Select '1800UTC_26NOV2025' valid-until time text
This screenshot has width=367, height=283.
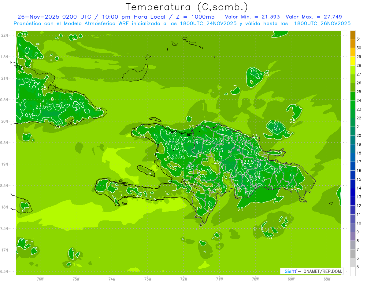322,24
